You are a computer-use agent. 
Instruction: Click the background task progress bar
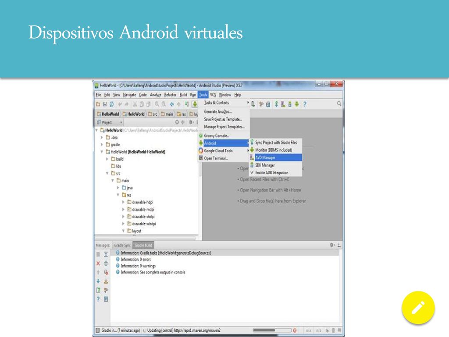point(272,330)
